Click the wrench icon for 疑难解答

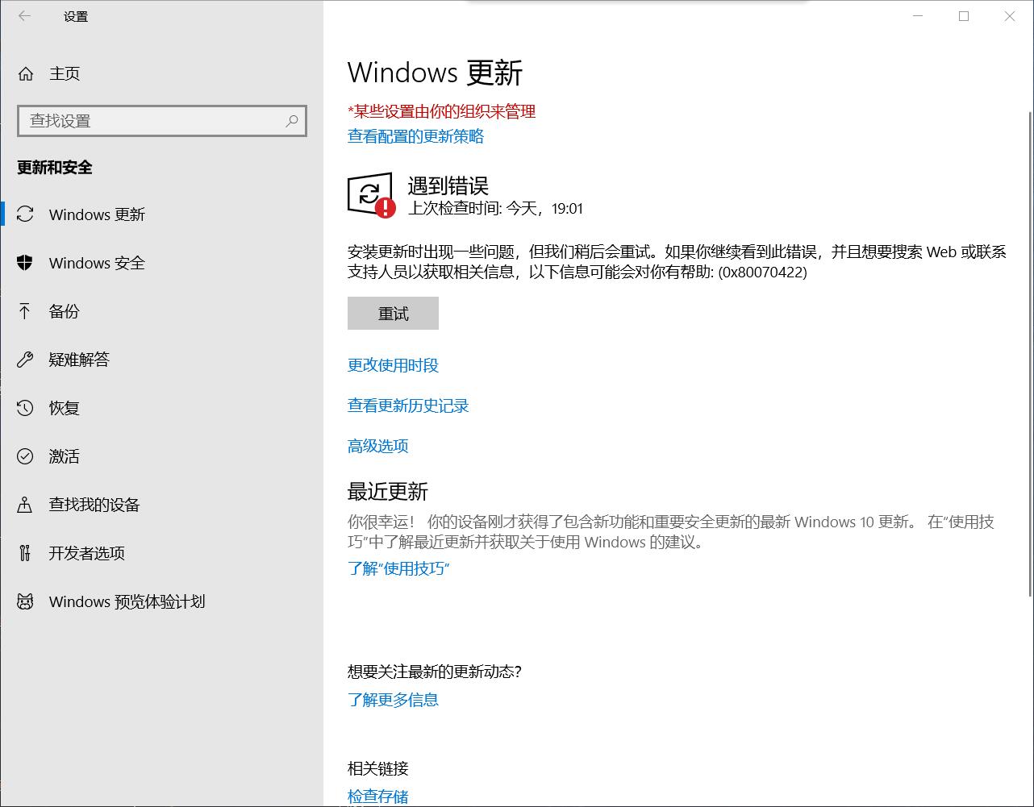tap(25, 360)
